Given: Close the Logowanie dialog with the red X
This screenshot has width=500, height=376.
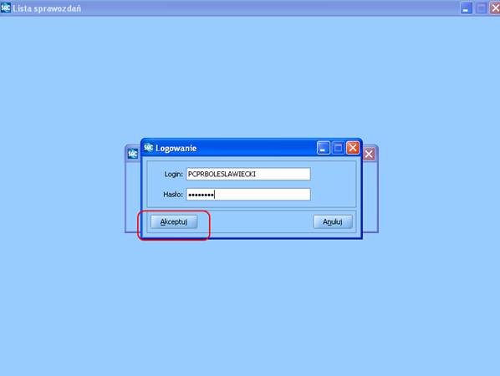Looking at the screenshot, I should pyautogui.click(x=353, y=148).
